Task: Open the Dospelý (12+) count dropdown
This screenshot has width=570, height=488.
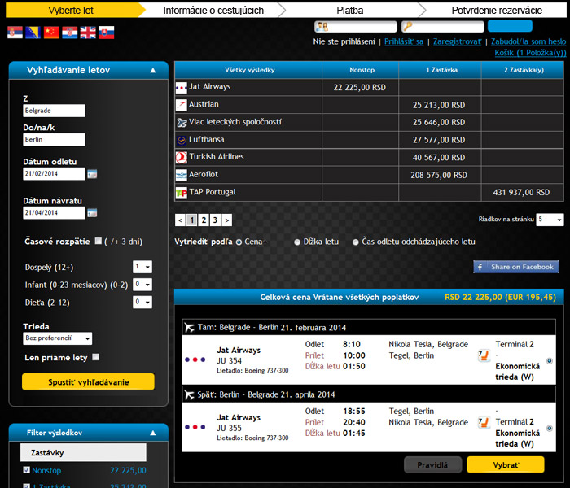Action: point(142,267)
